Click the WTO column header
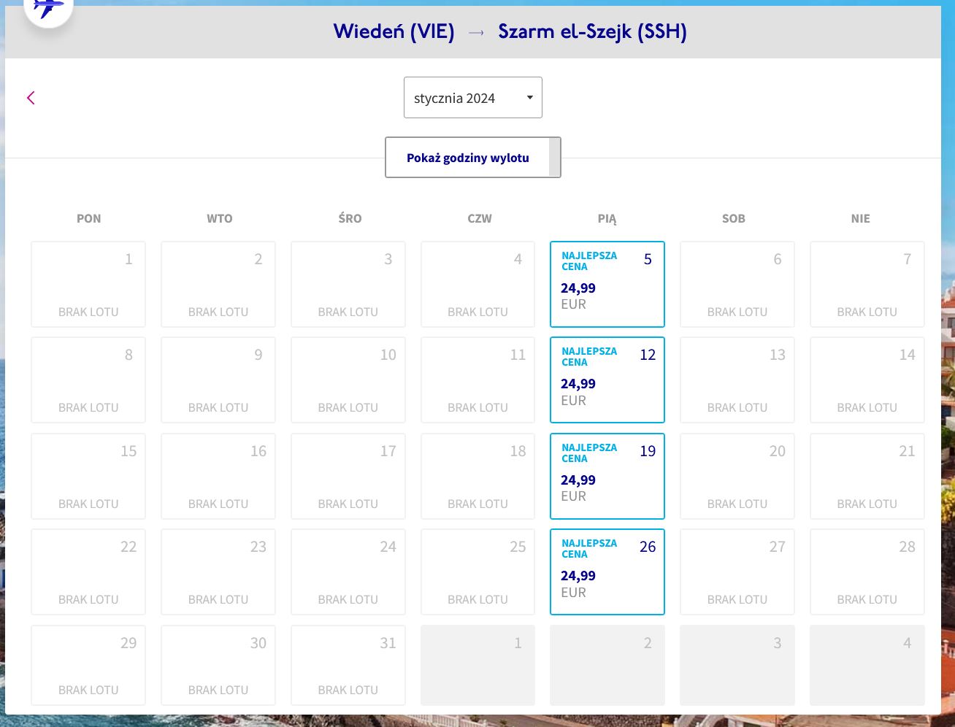Screen dimensions: 955x727 click(x=220, y=218)
